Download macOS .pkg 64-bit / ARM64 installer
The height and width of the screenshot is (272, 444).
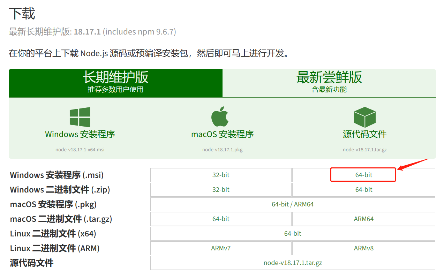[x=293, y=204]
